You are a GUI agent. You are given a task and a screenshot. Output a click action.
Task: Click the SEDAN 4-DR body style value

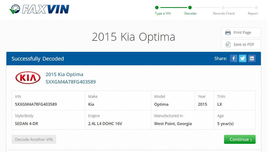[27, 124]
